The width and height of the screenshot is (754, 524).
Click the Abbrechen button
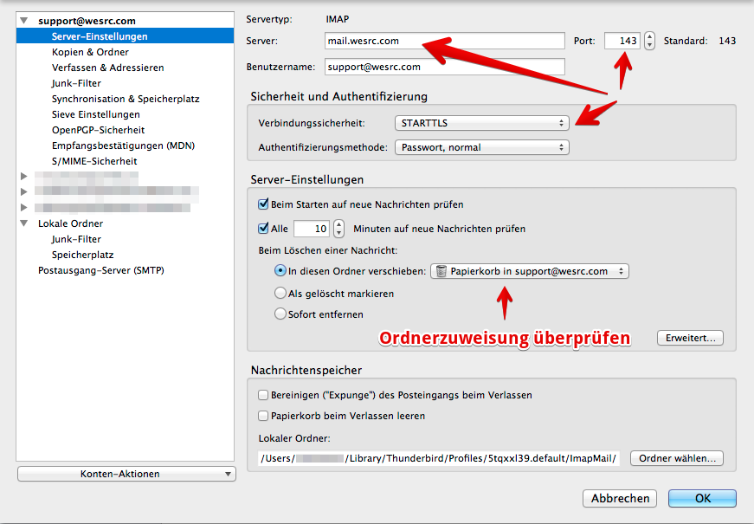pos(620,499)
